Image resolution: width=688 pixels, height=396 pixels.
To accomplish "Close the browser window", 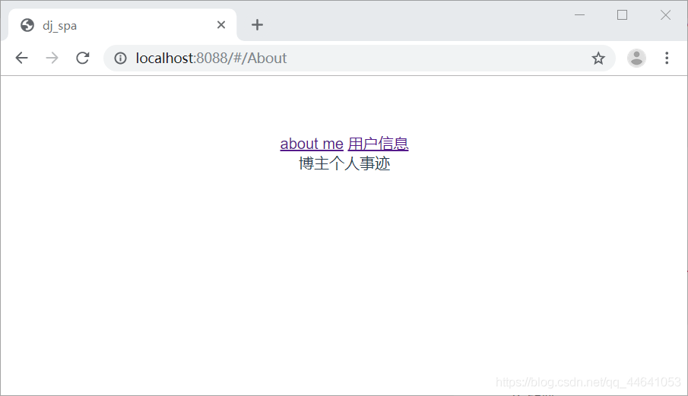I will point(665,15).
